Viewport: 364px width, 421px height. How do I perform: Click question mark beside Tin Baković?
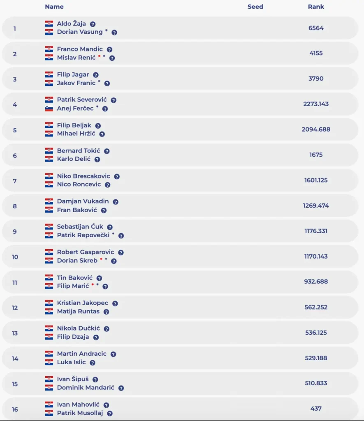(99, 278)
